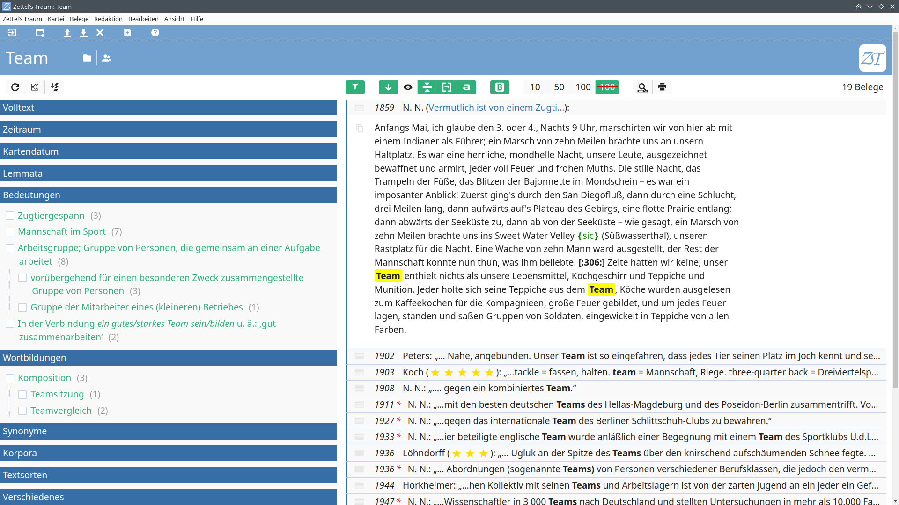Open the Bearbeiten menu
Screen dimensions: 899x505
point(143,19)
